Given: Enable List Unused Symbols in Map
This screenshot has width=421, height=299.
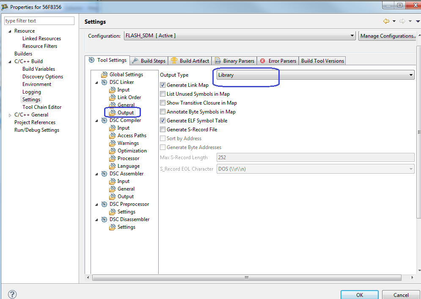Looking at the screenshot, I should [x=163, y=94].
